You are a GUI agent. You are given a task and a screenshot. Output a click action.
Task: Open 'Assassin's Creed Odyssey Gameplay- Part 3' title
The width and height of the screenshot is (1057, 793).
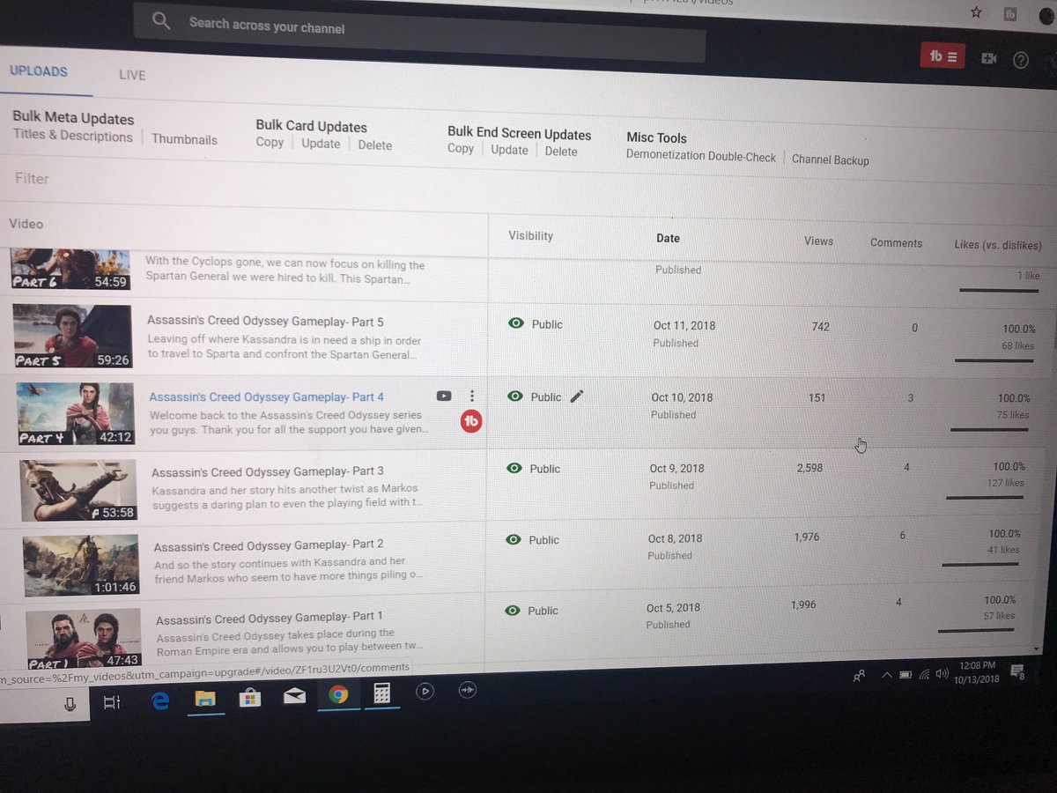268,472
